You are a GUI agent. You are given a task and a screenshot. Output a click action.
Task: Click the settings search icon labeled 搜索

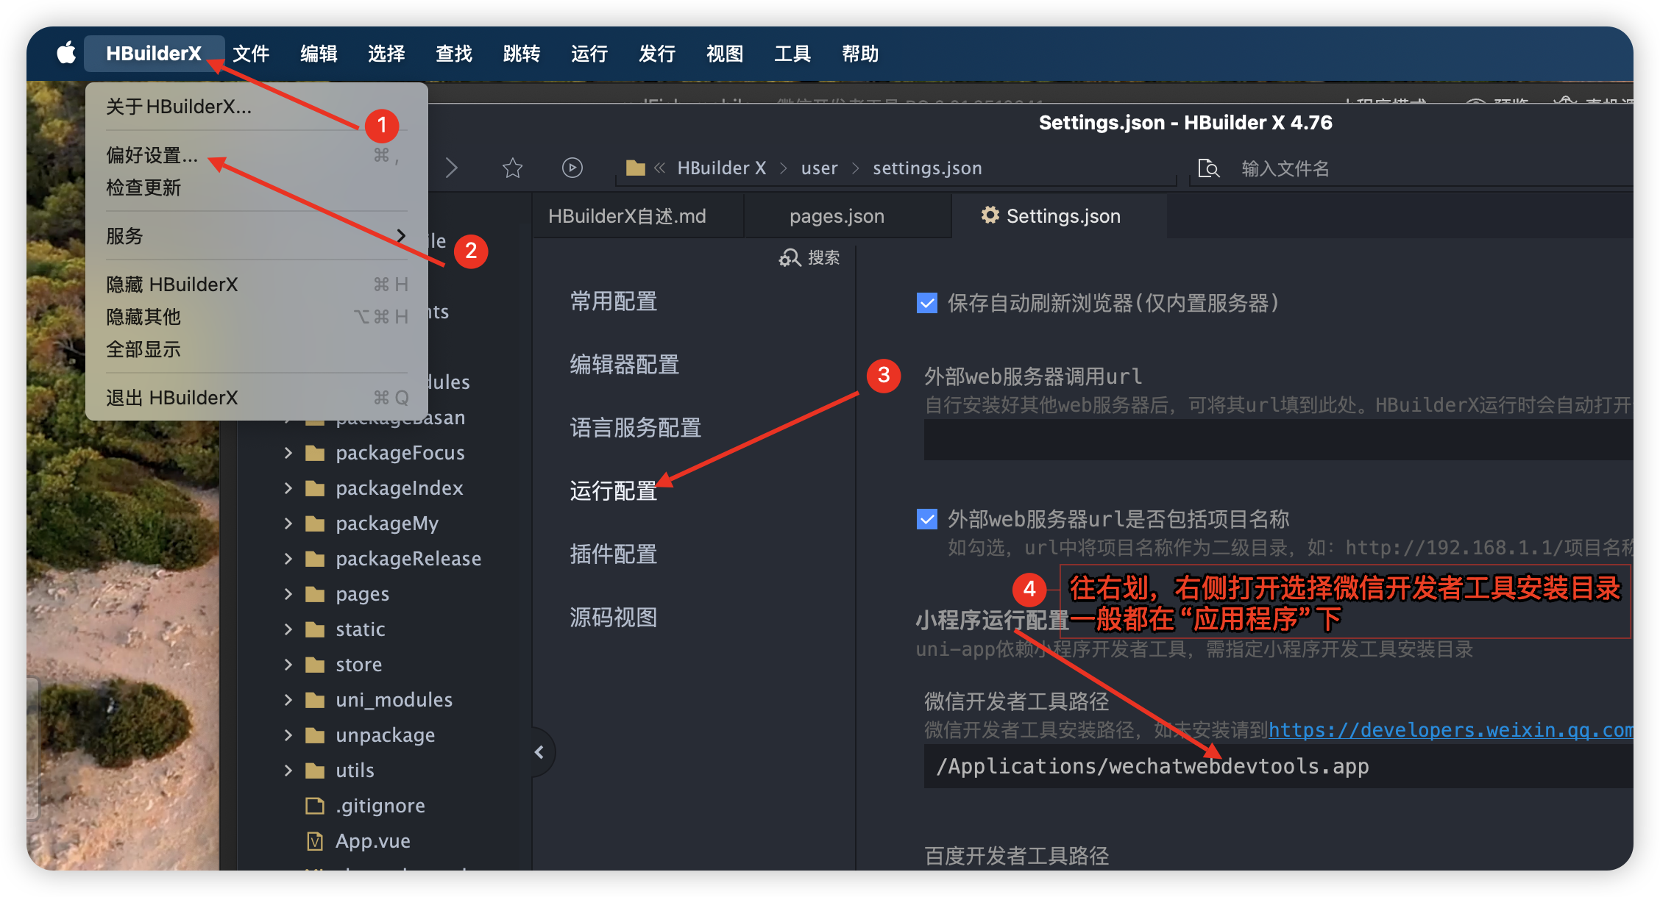pos(789,258)
